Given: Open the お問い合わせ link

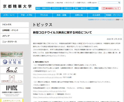Looking at the screenshot, I should click(92, 3).
